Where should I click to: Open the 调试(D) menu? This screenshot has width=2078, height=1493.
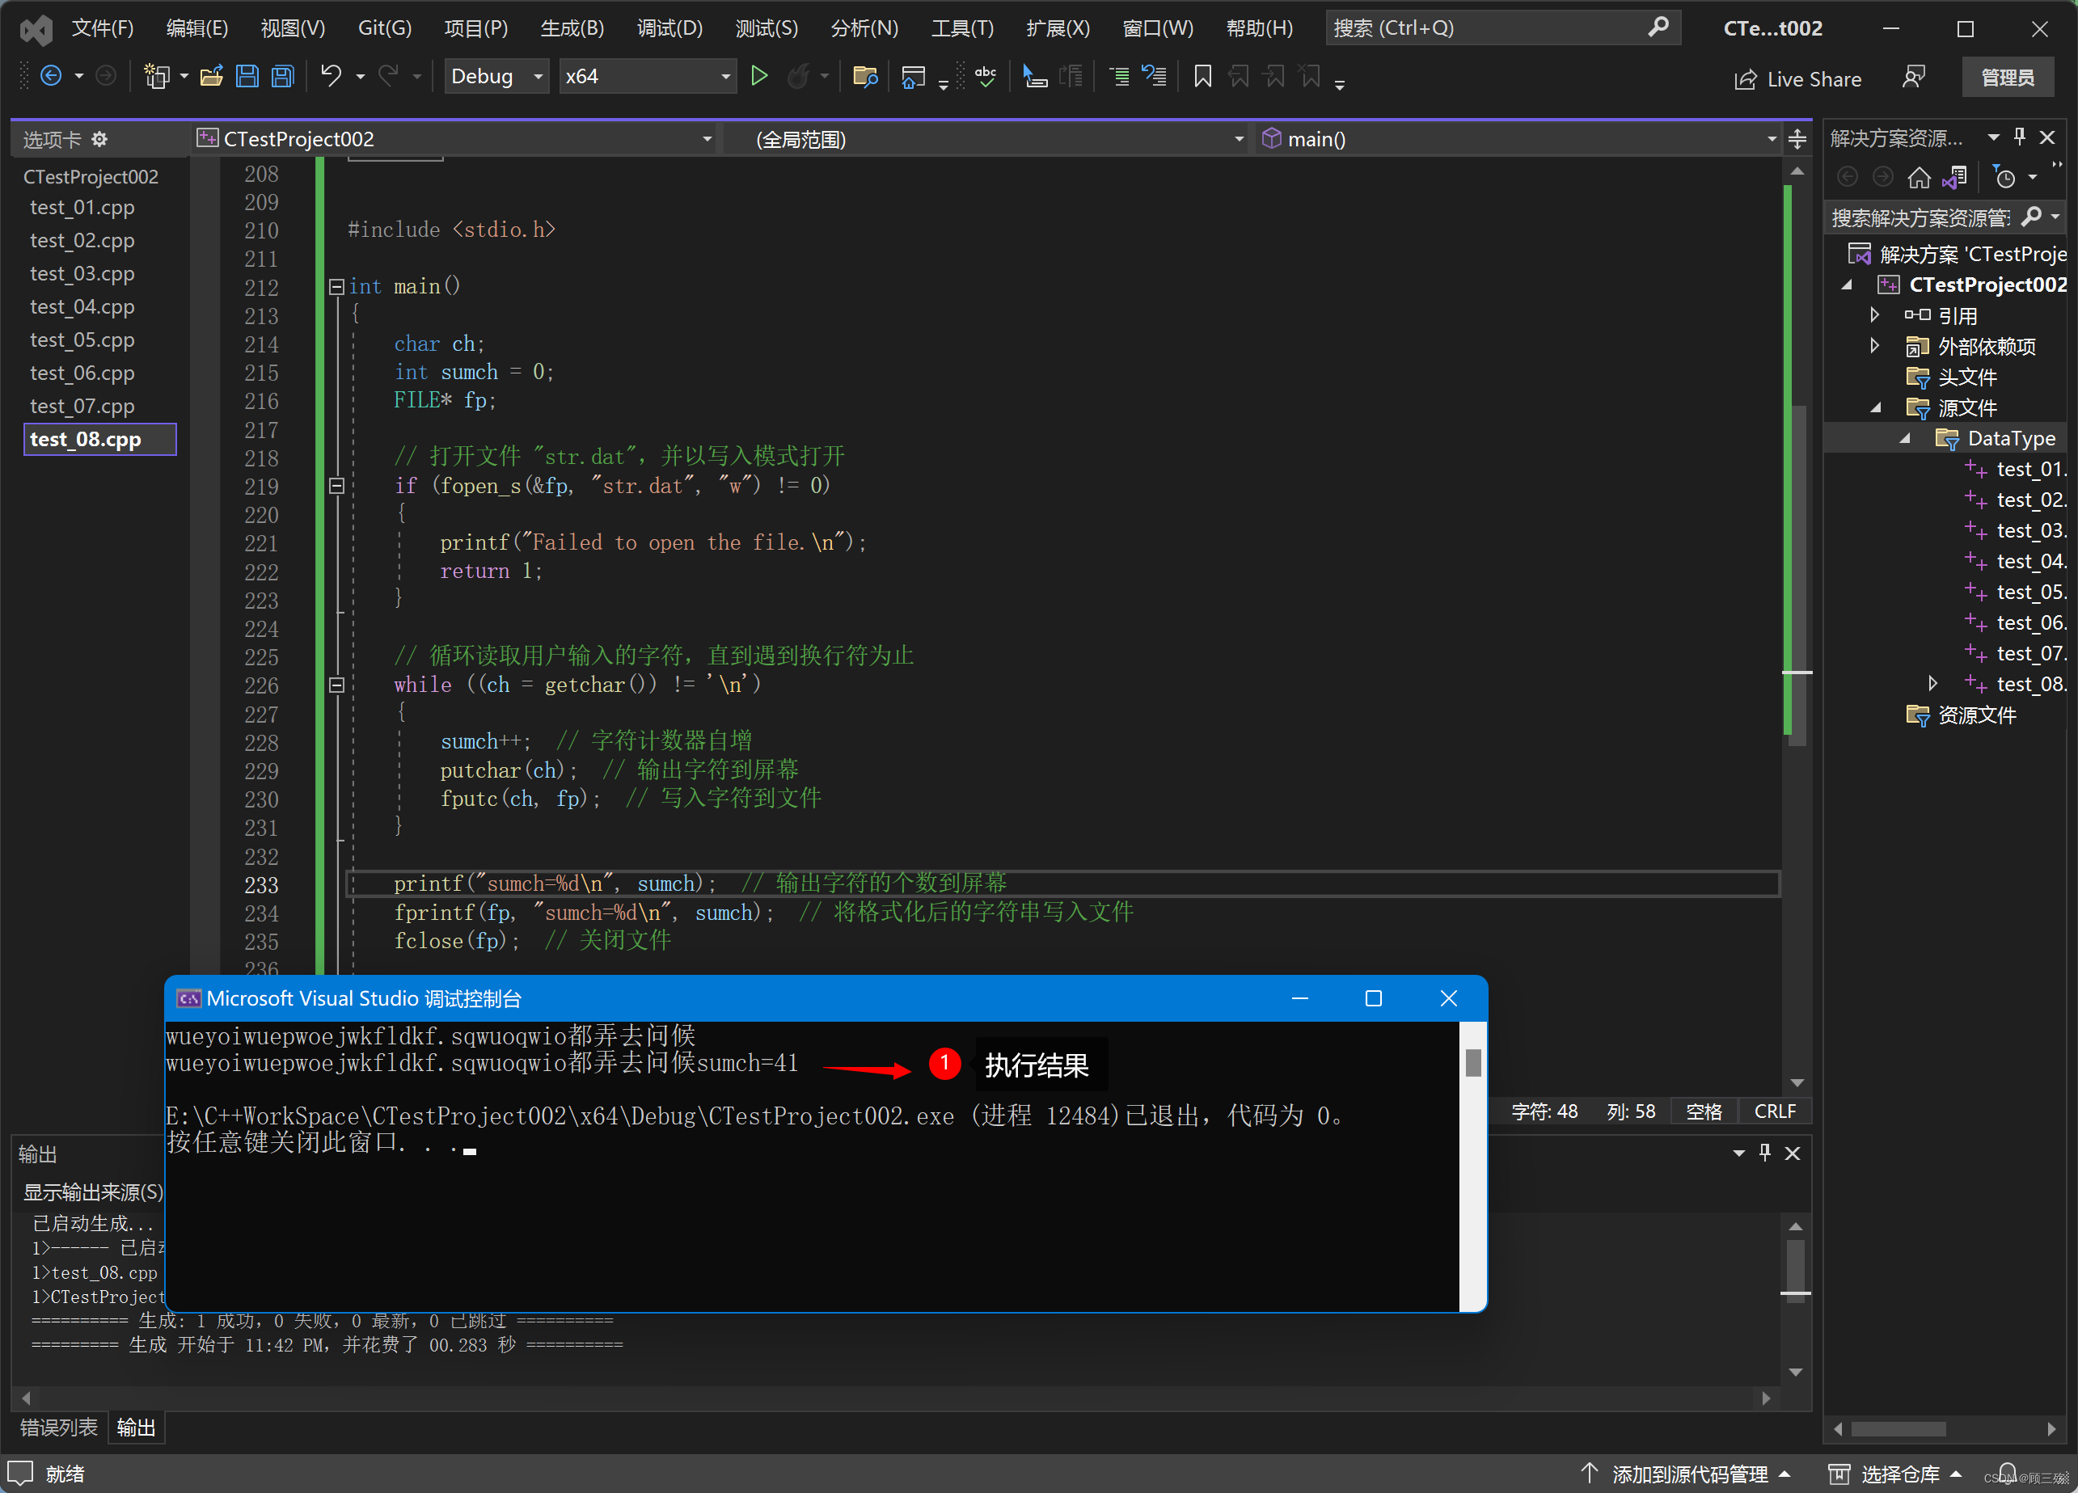pyautogui.click(x=669, y=27)
